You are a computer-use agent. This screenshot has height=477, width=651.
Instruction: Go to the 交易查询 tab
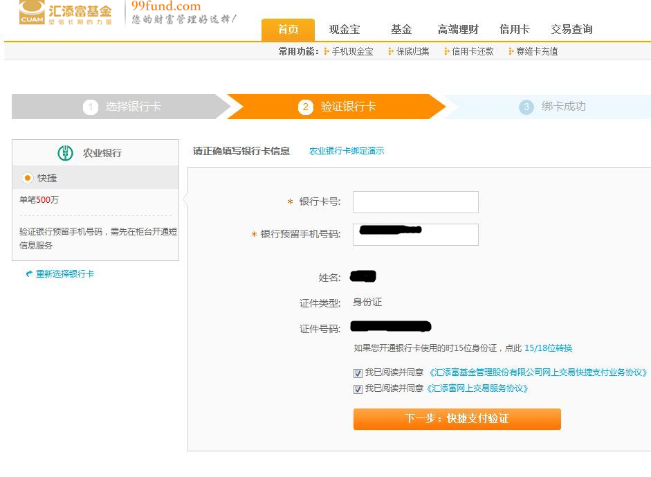tap(571, 29)
